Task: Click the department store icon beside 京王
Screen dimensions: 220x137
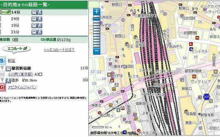Action: click(127, 44)
